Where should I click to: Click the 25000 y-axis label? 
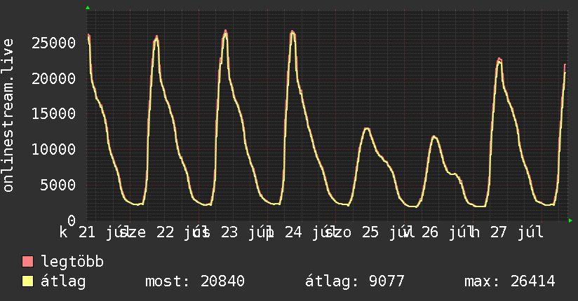54,43
